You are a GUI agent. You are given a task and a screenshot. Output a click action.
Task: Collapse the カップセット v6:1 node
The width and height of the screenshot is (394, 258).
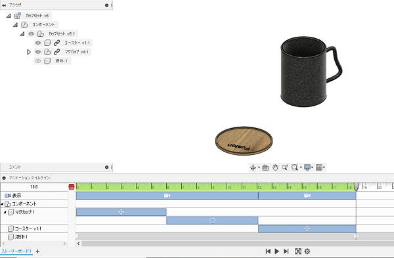[x=22, y=33]
